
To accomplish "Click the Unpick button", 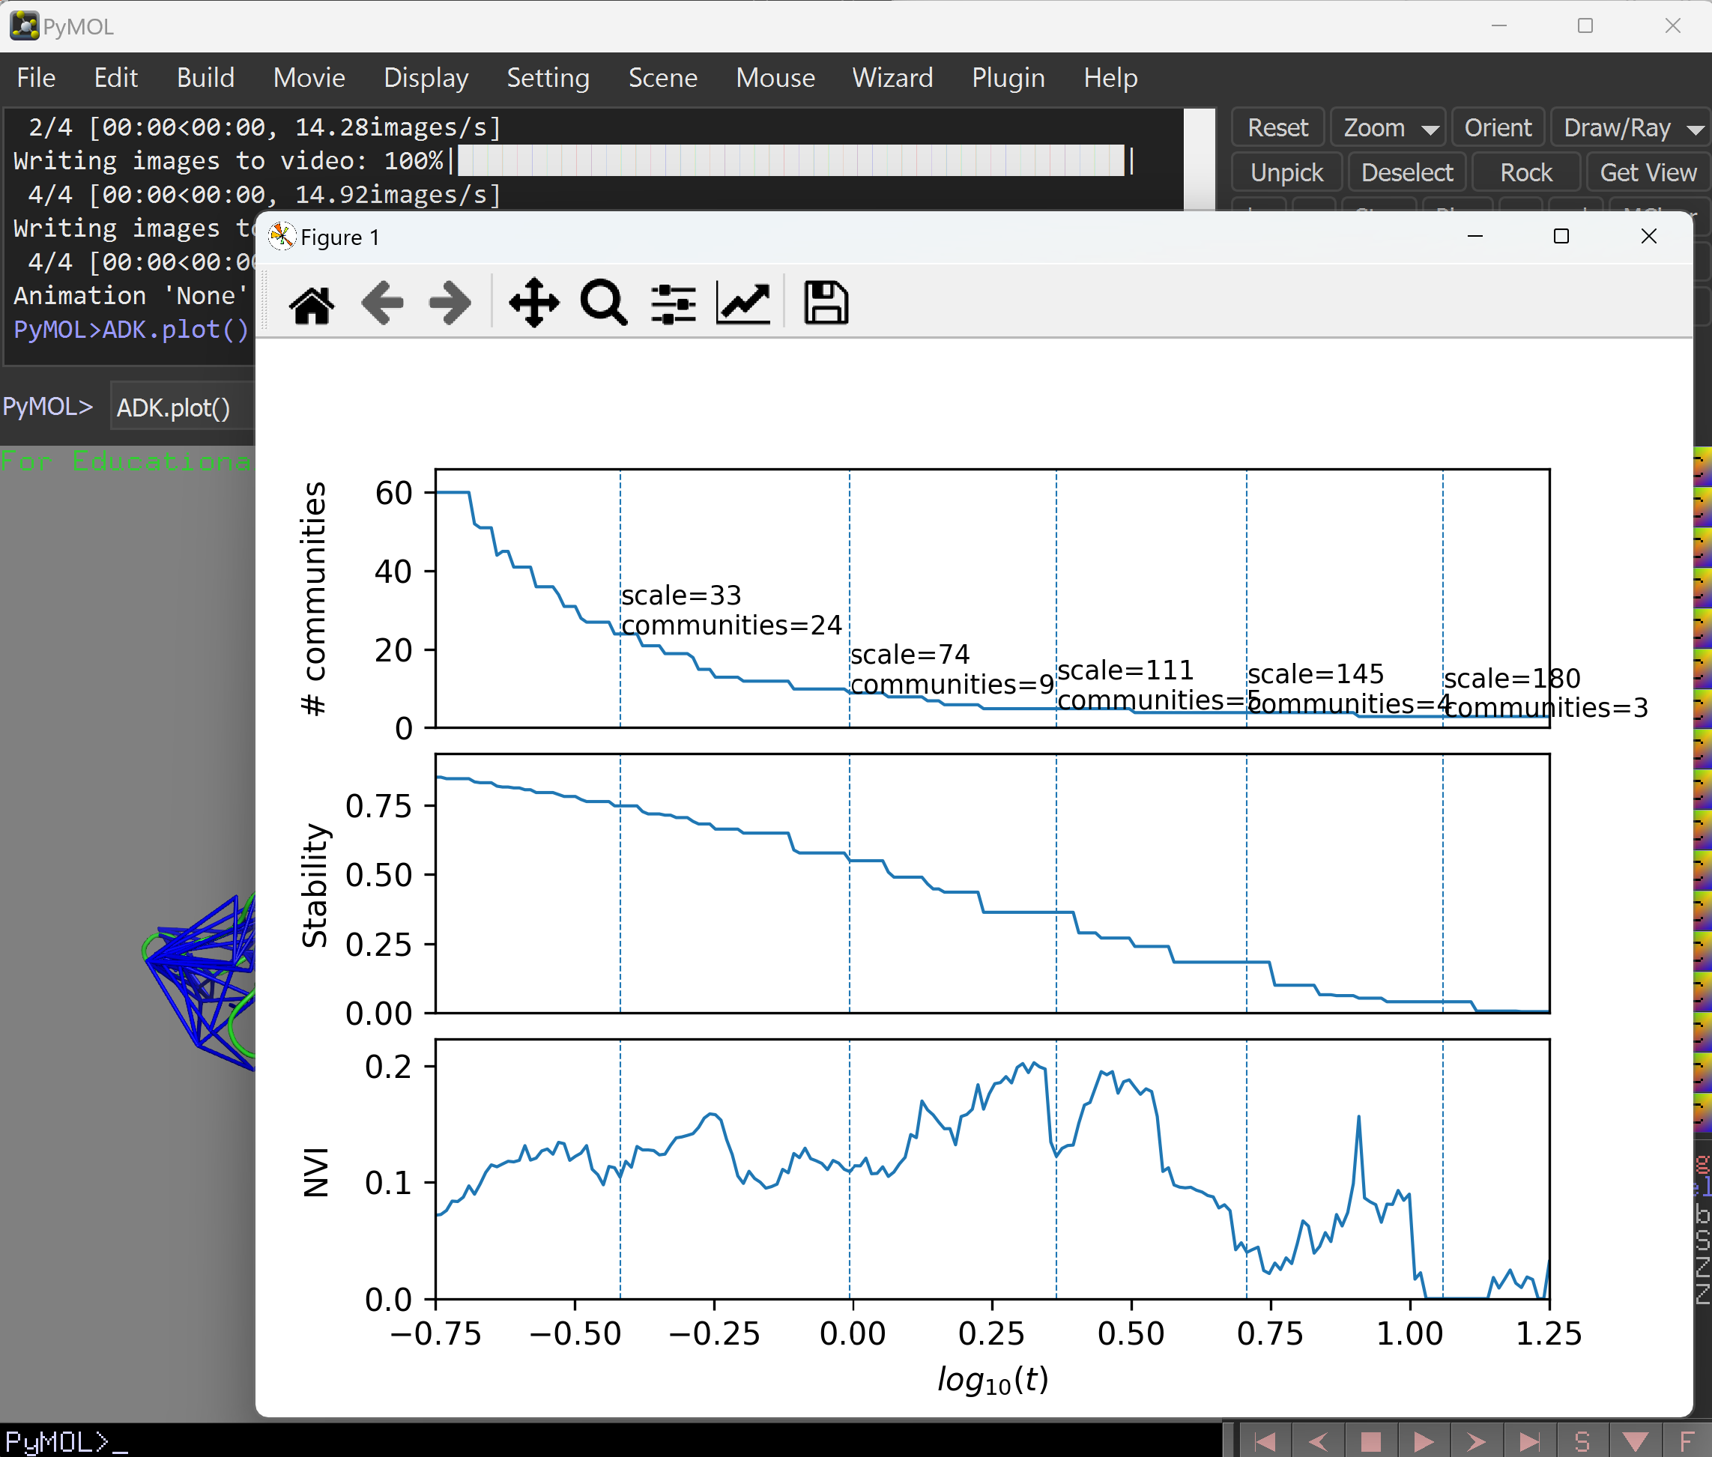I will coord(1286,172).
